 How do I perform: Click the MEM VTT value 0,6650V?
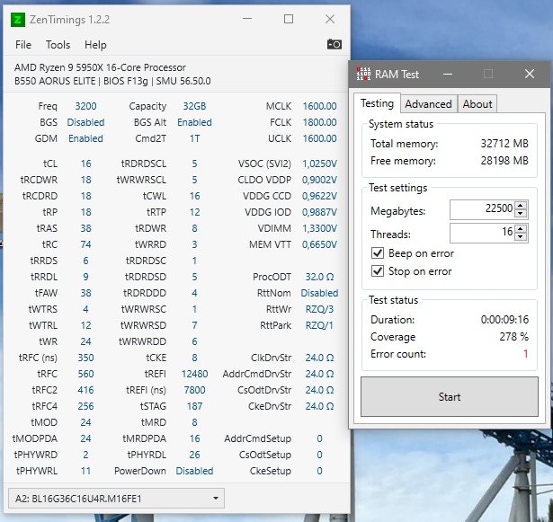[x=319, y=244]
